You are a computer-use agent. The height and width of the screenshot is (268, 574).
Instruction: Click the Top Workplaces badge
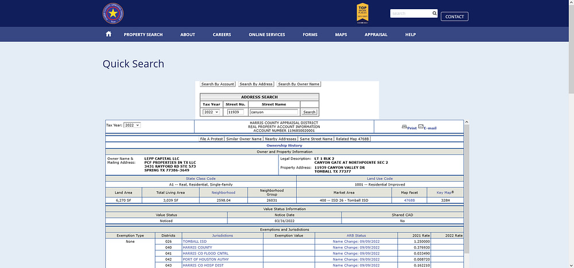pyautogui.click(x=362, y=14)
